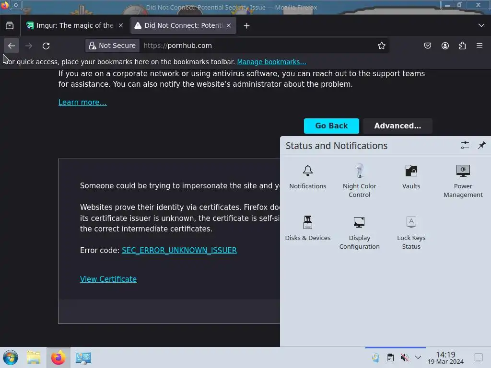This screenshot has height=368, width=491.
Task: Click the Advanced button
Action: point(397,126)
